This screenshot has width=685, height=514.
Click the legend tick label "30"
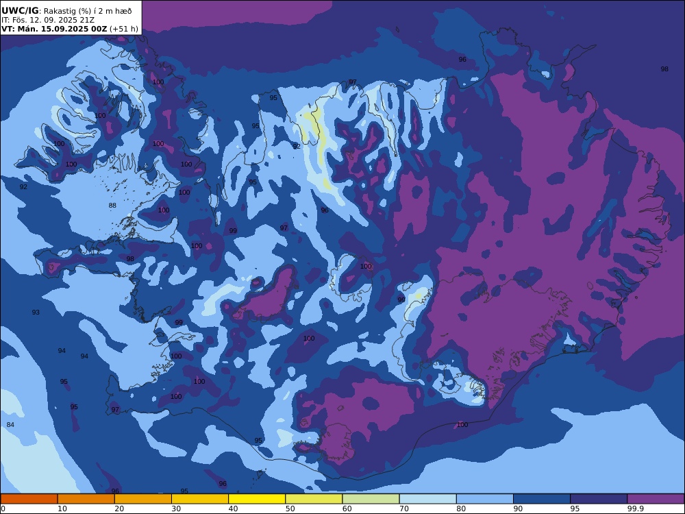tap(177, 509)
